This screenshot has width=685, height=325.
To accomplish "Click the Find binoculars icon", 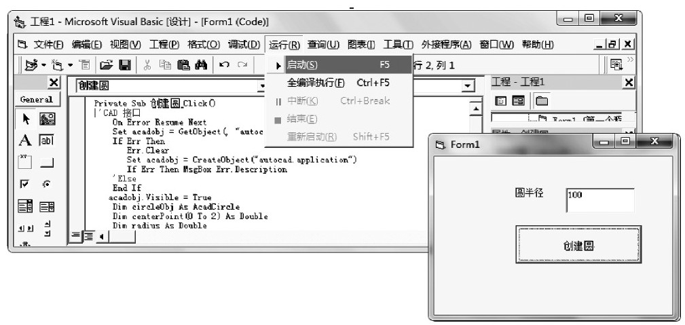I will (x=201, y=65).
